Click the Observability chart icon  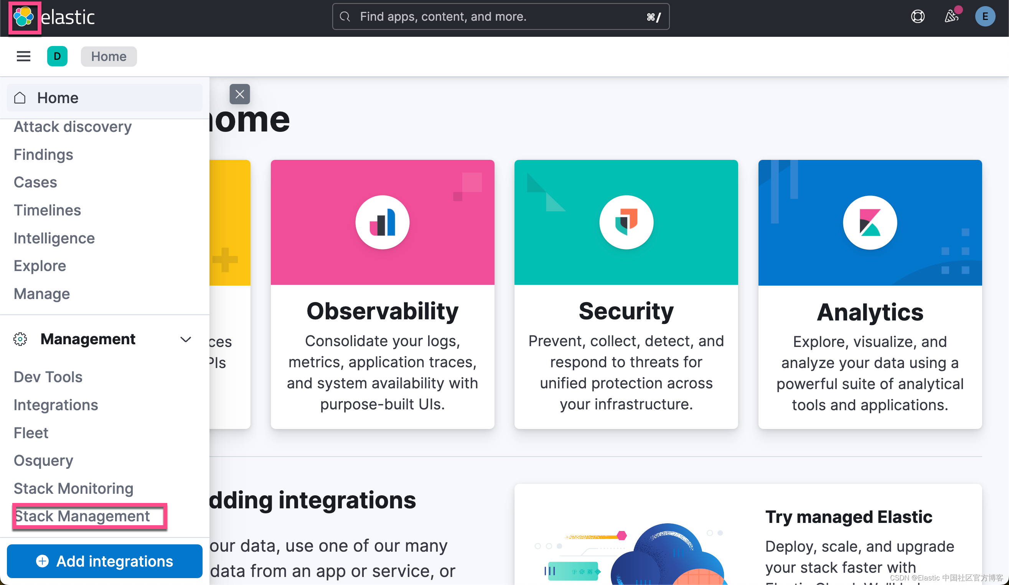click(x=382, y=222)
